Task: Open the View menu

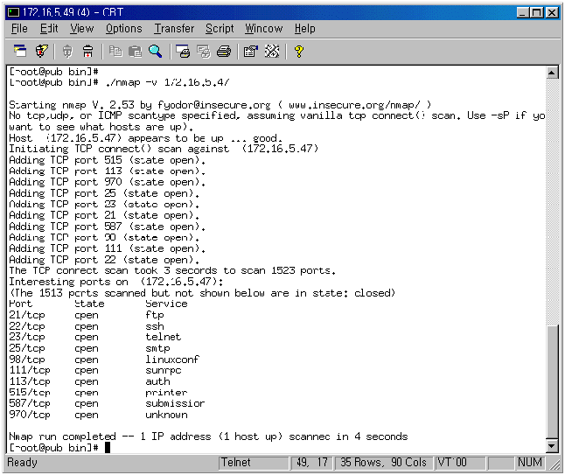Action: 82,29
